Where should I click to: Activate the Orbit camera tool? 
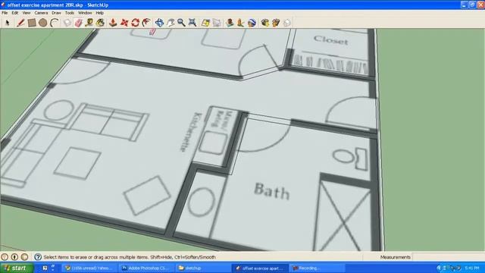[159, 23]
